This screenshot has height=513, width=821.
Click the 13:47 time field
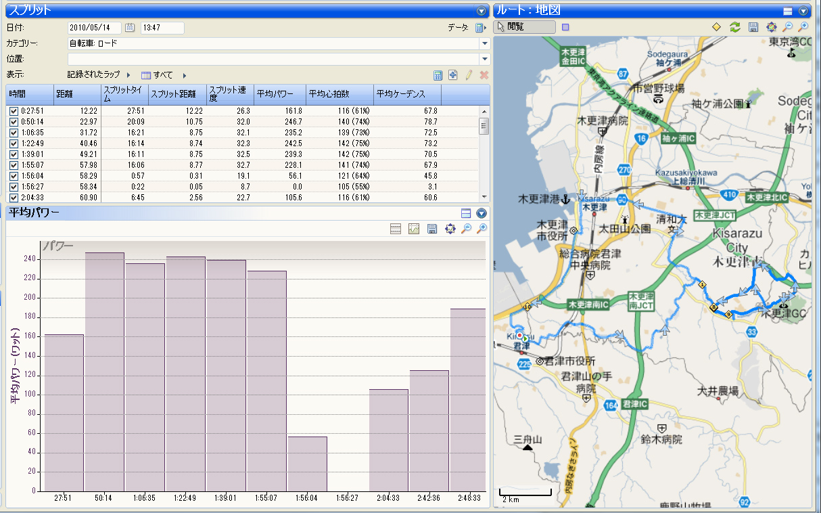coord(162,28)
